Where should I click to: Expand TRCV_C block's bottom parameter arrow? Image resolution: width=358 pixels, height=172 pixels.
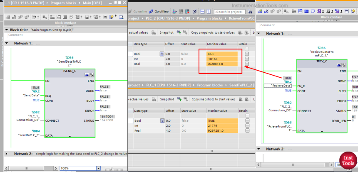(322, 132)
